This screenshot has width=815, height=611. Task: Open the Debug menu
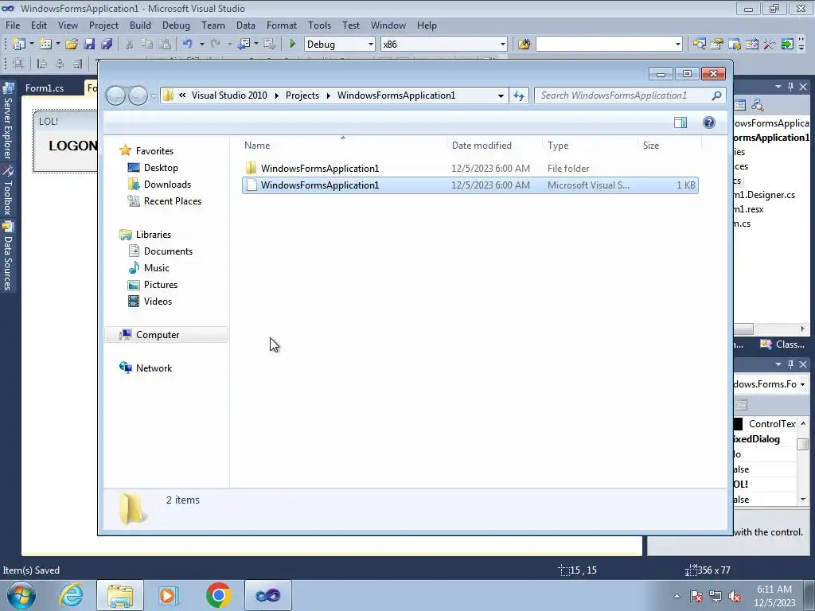point(176,25)
